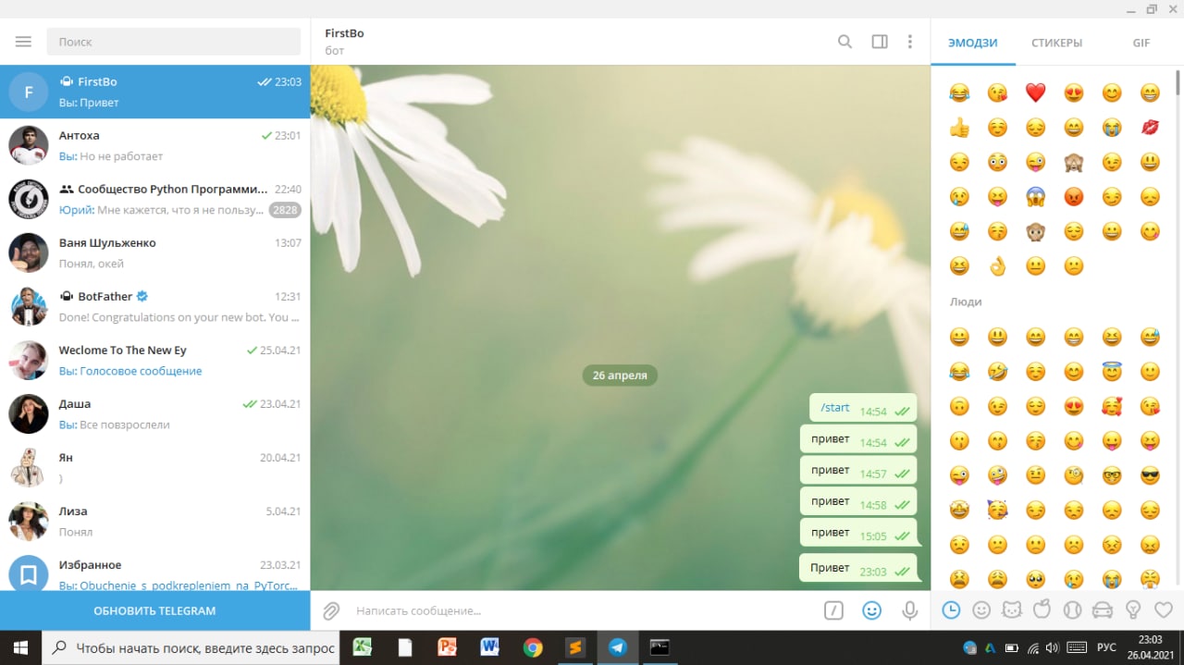Open the Антоха chat
This screenshot has width=1184, height=665.
point(155,145)
